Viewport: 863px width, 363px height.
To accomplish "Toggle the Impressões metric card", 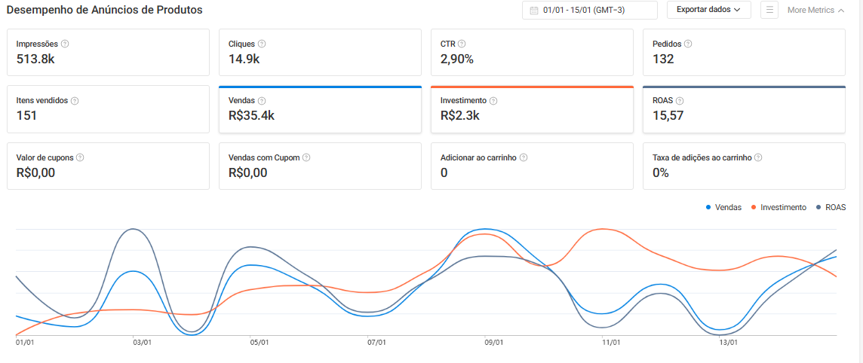I will tap(108, 52).
